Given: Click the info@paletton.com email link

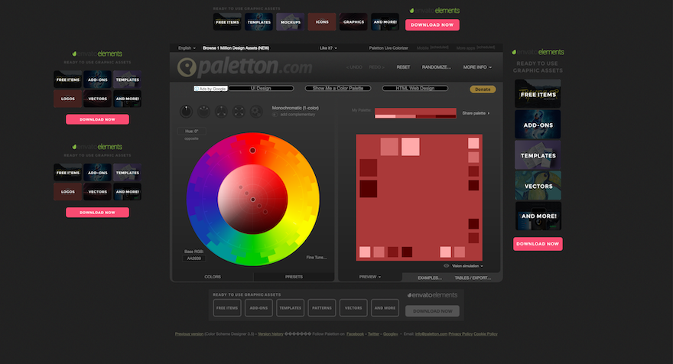Looking at the screenshot, I should click(x=431, y=334).
